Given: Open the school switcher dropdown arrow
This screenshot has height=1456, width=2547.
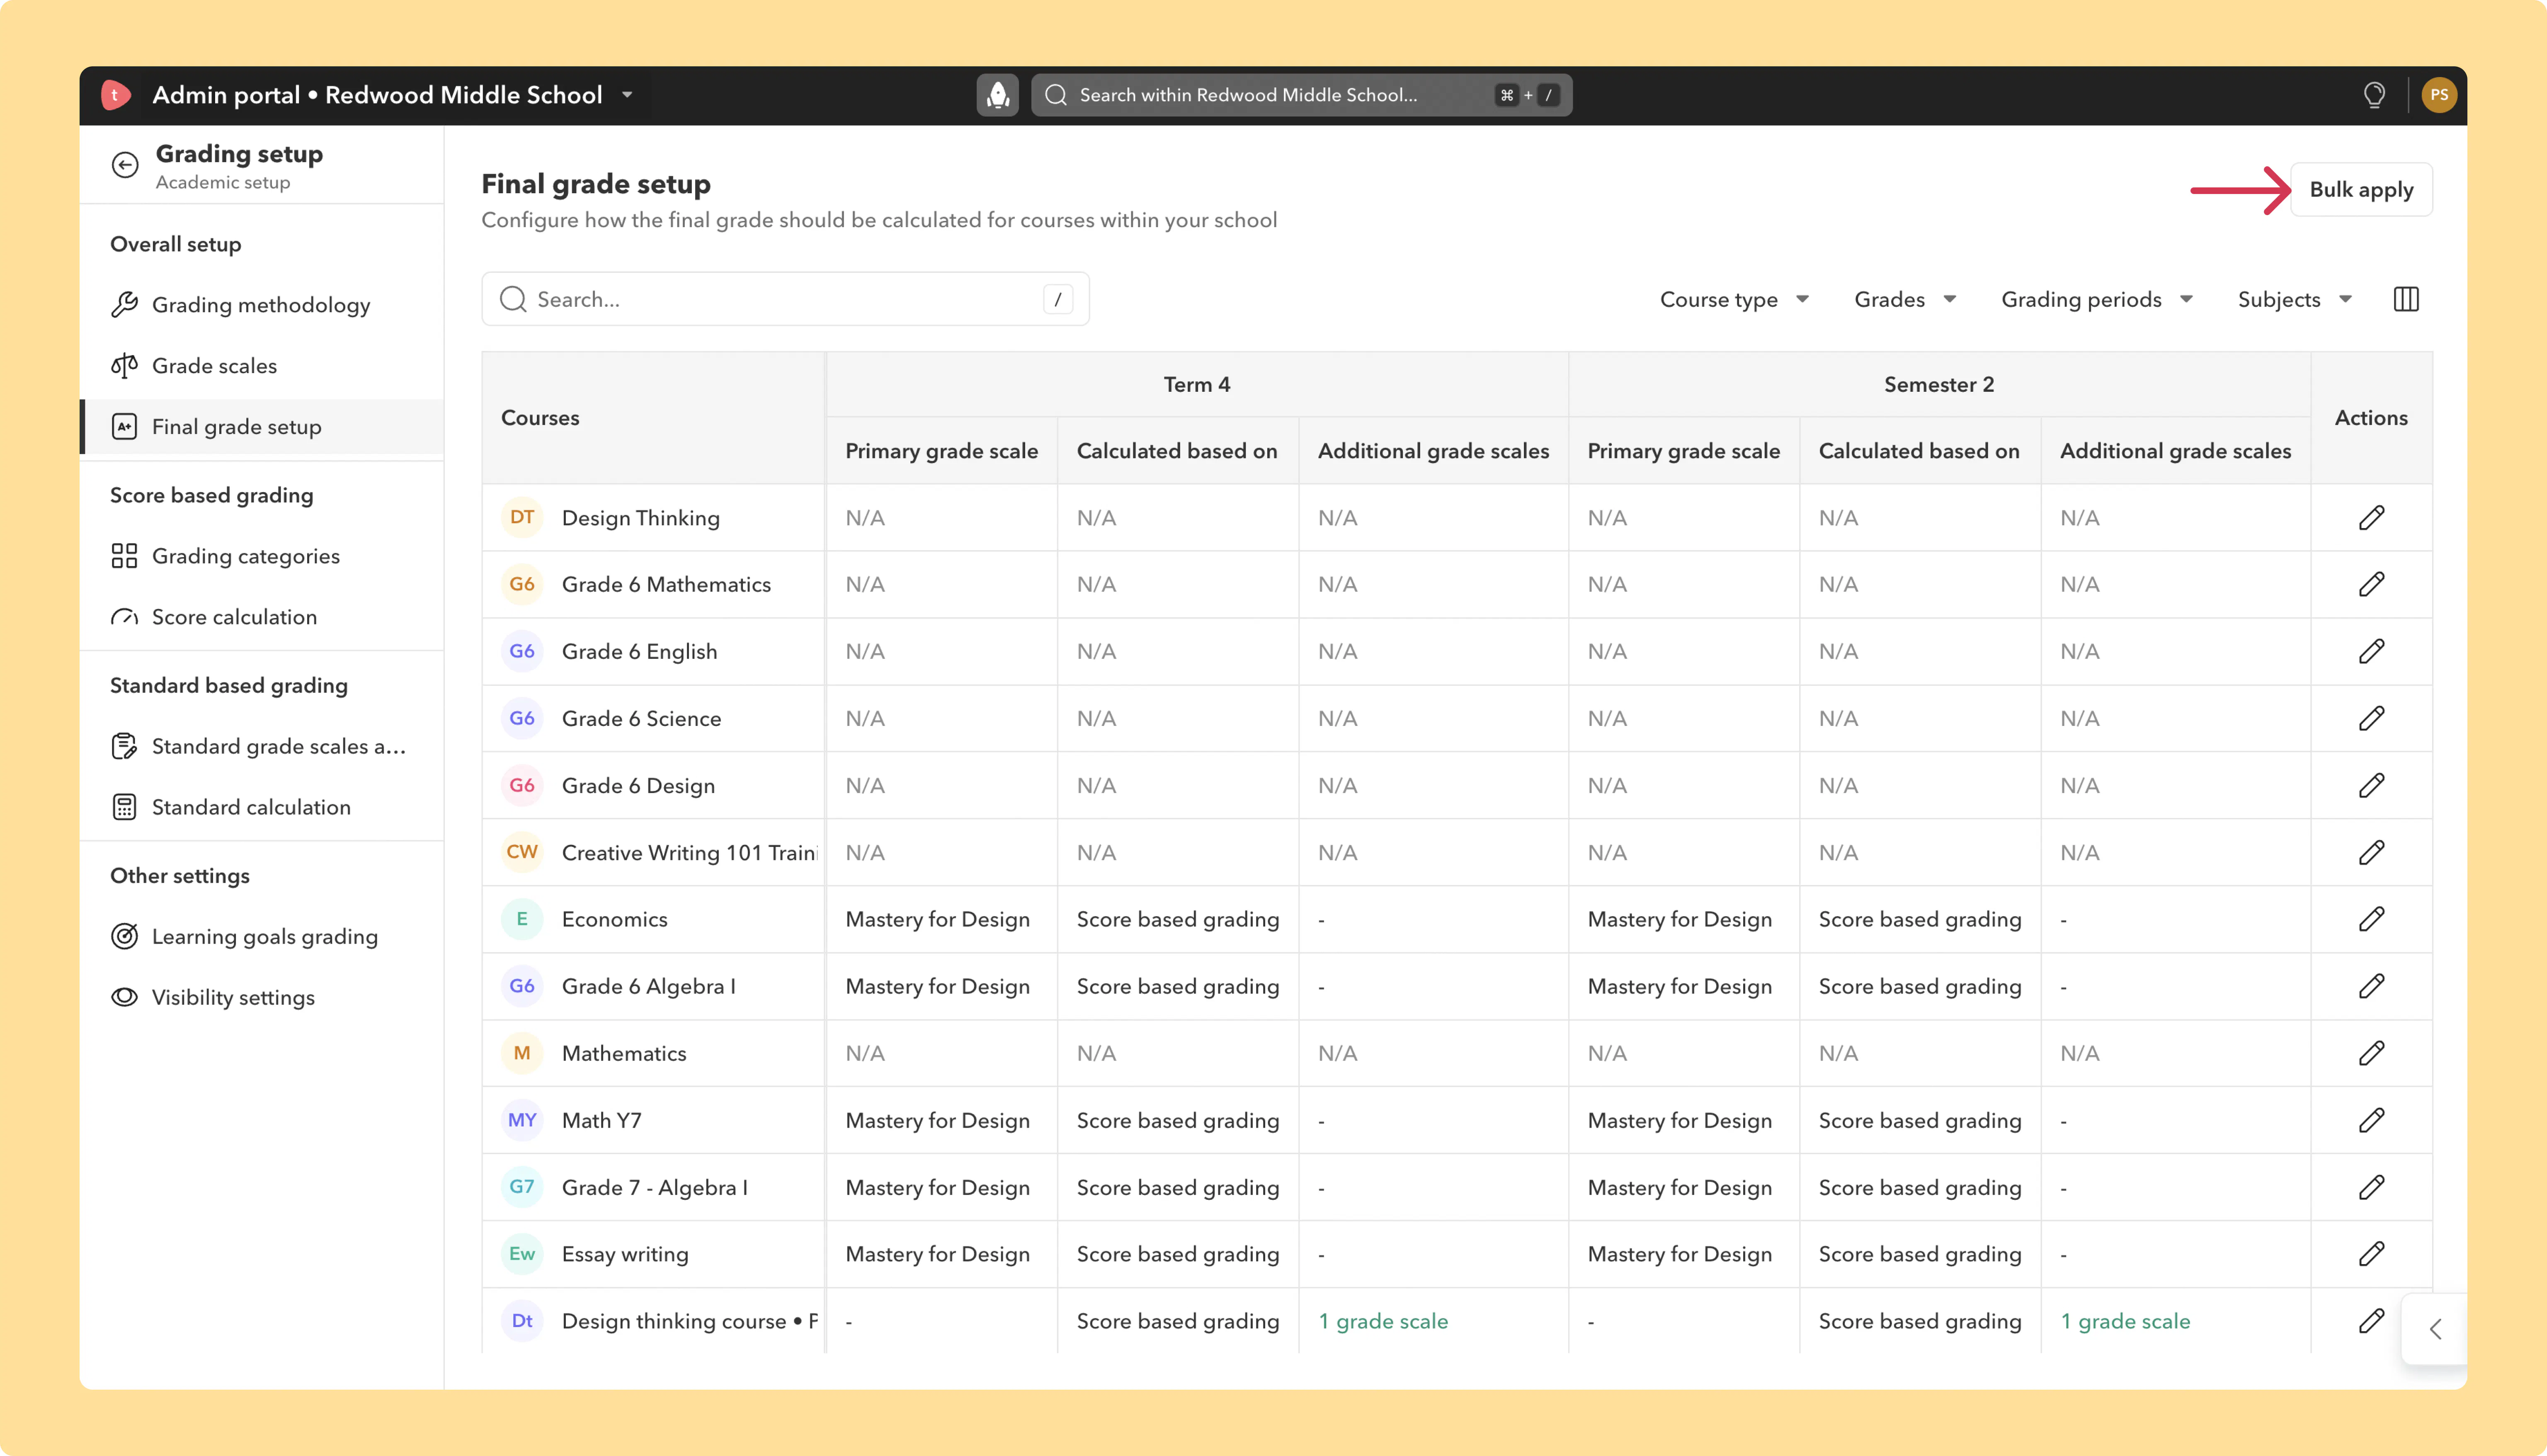Looking at the screenshot, I should (x=628, y=95).
